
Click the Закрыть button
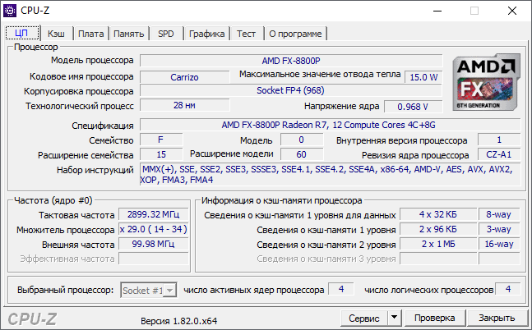pos(497,318)
